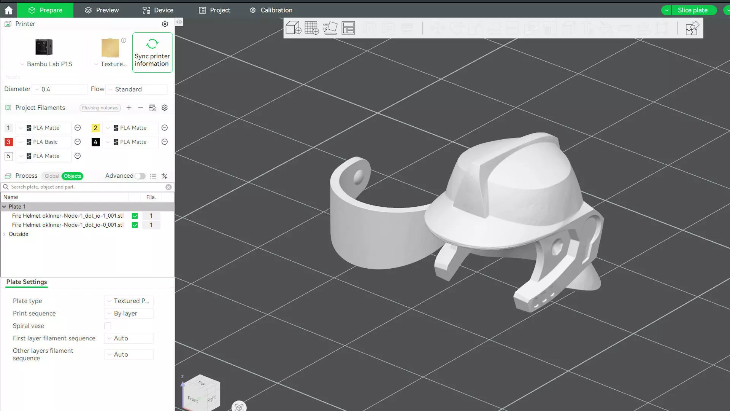Expand the Outside tree item

coord(4,234)
